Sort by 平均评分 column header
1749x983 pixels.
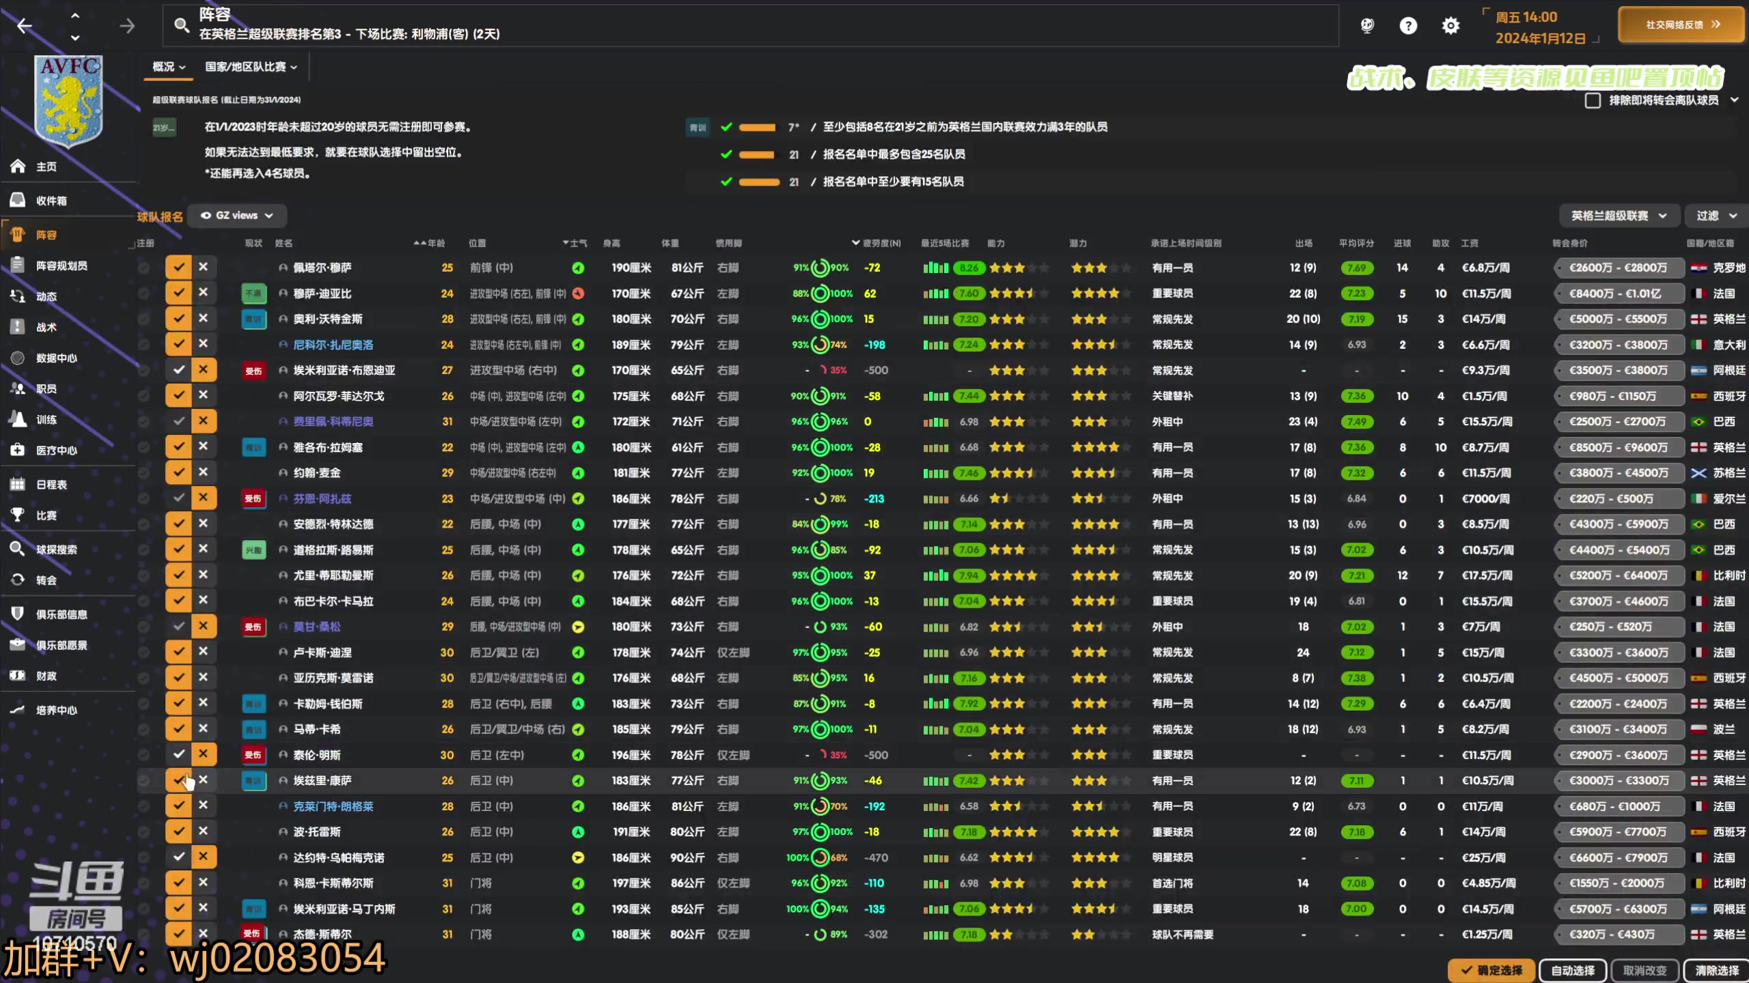[x=1356, y=244]
